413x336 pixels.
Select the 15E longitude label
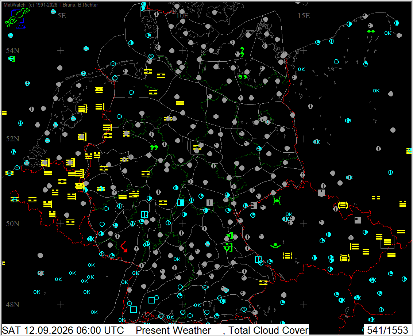tap(304, 16)
